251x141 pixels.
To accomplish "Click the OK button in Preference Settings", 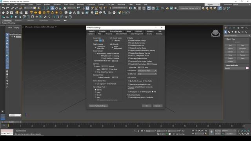I will coord(146,106).
